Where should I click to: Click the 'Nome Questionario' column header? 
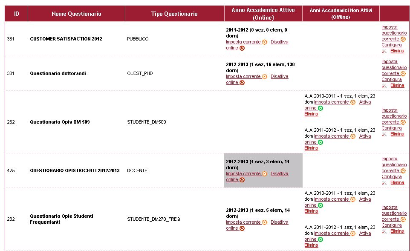76,14
